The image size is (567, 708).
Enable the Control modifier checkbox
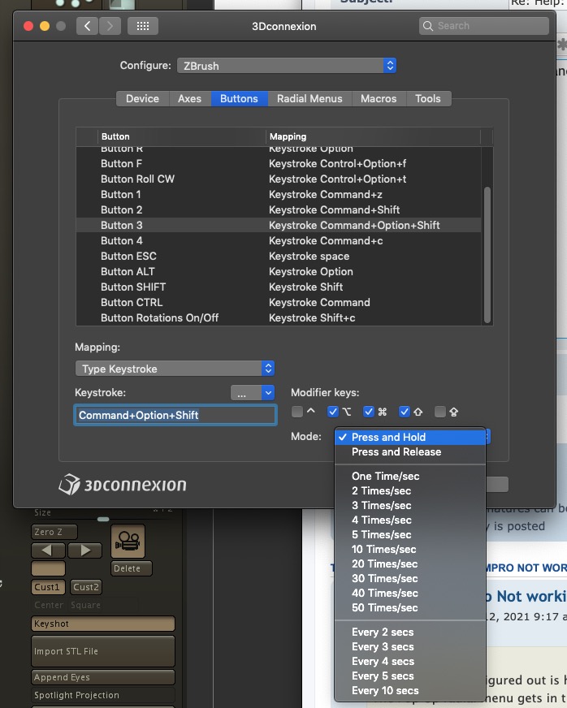296,412
